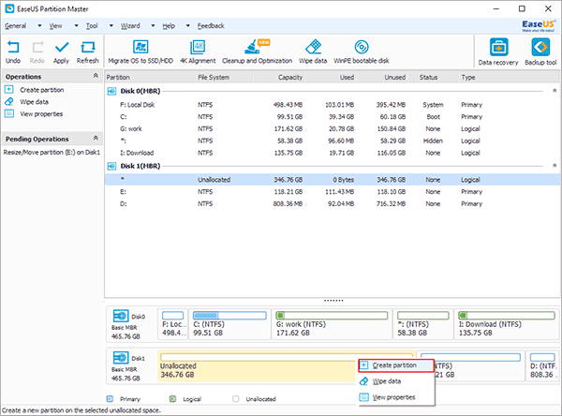Select the C: partition row
Screen dimensions: 562x416
[x=333, y=117]
